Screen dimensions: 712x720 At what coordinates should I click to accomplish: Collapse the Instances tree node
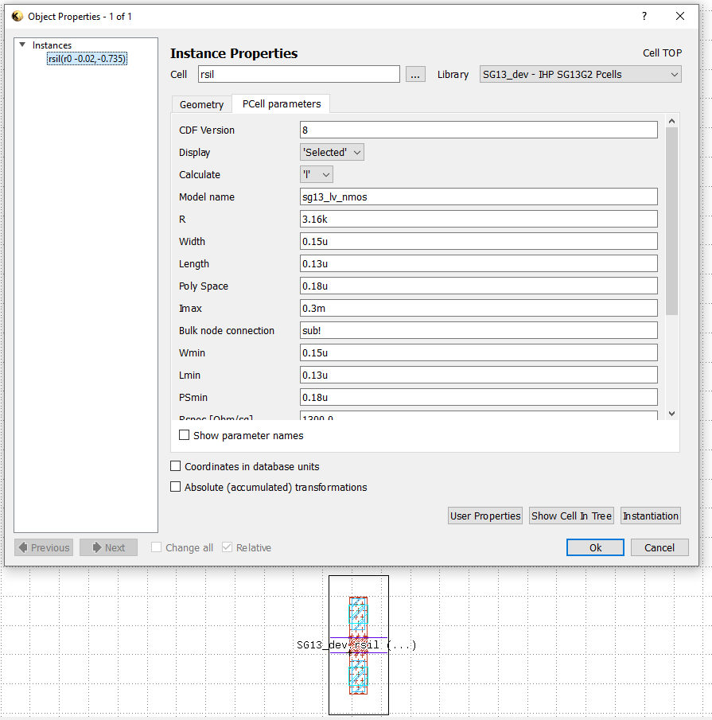tap(22, 45)
